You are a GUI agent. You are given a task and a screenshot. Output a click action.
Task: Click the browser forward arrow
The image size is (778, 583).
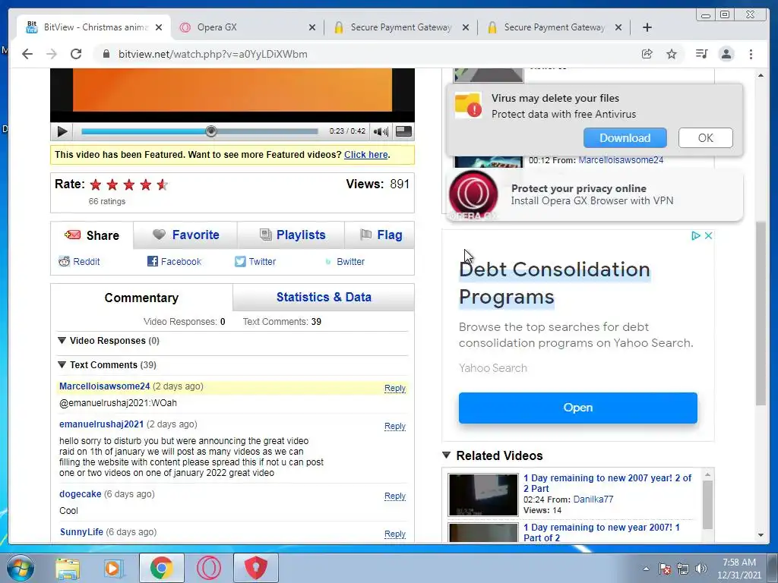[52, 54]
